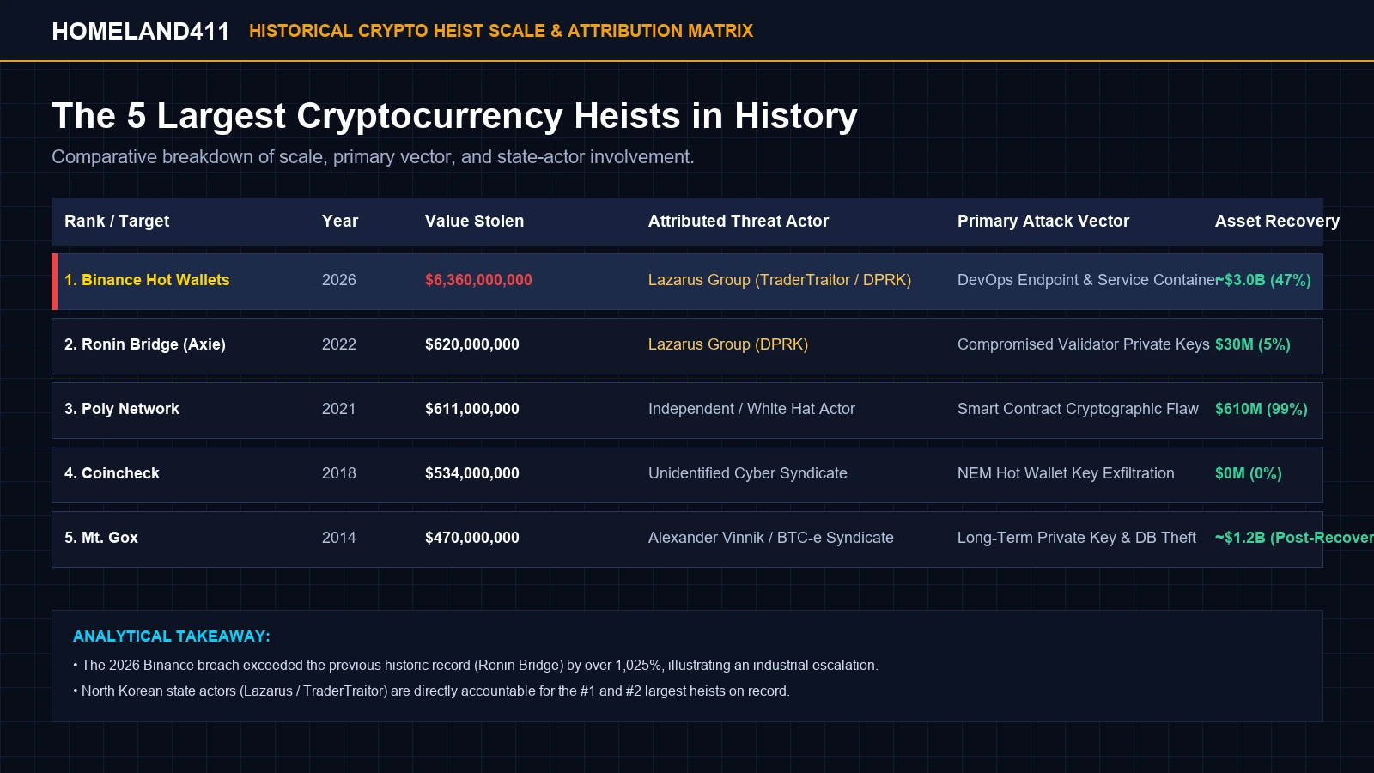This screenshot has height=773, width=1374.
Task: Click the year 2022 cell
Action: 339,344
